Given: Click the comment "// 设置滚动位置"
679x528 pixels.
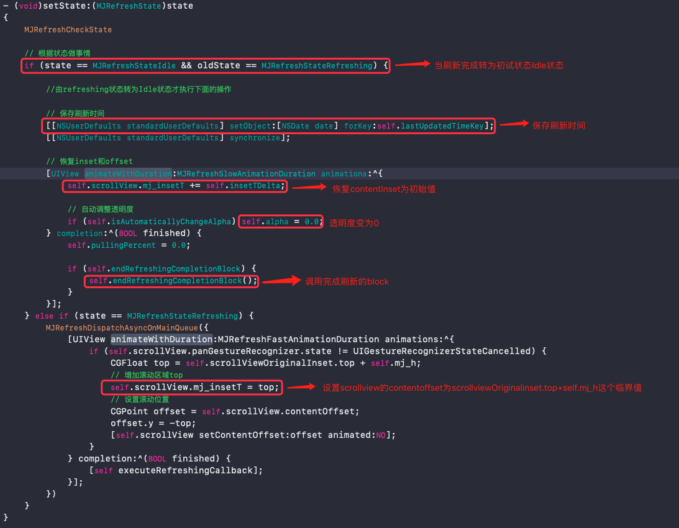Looking at the screenshot, I should 139,399.
